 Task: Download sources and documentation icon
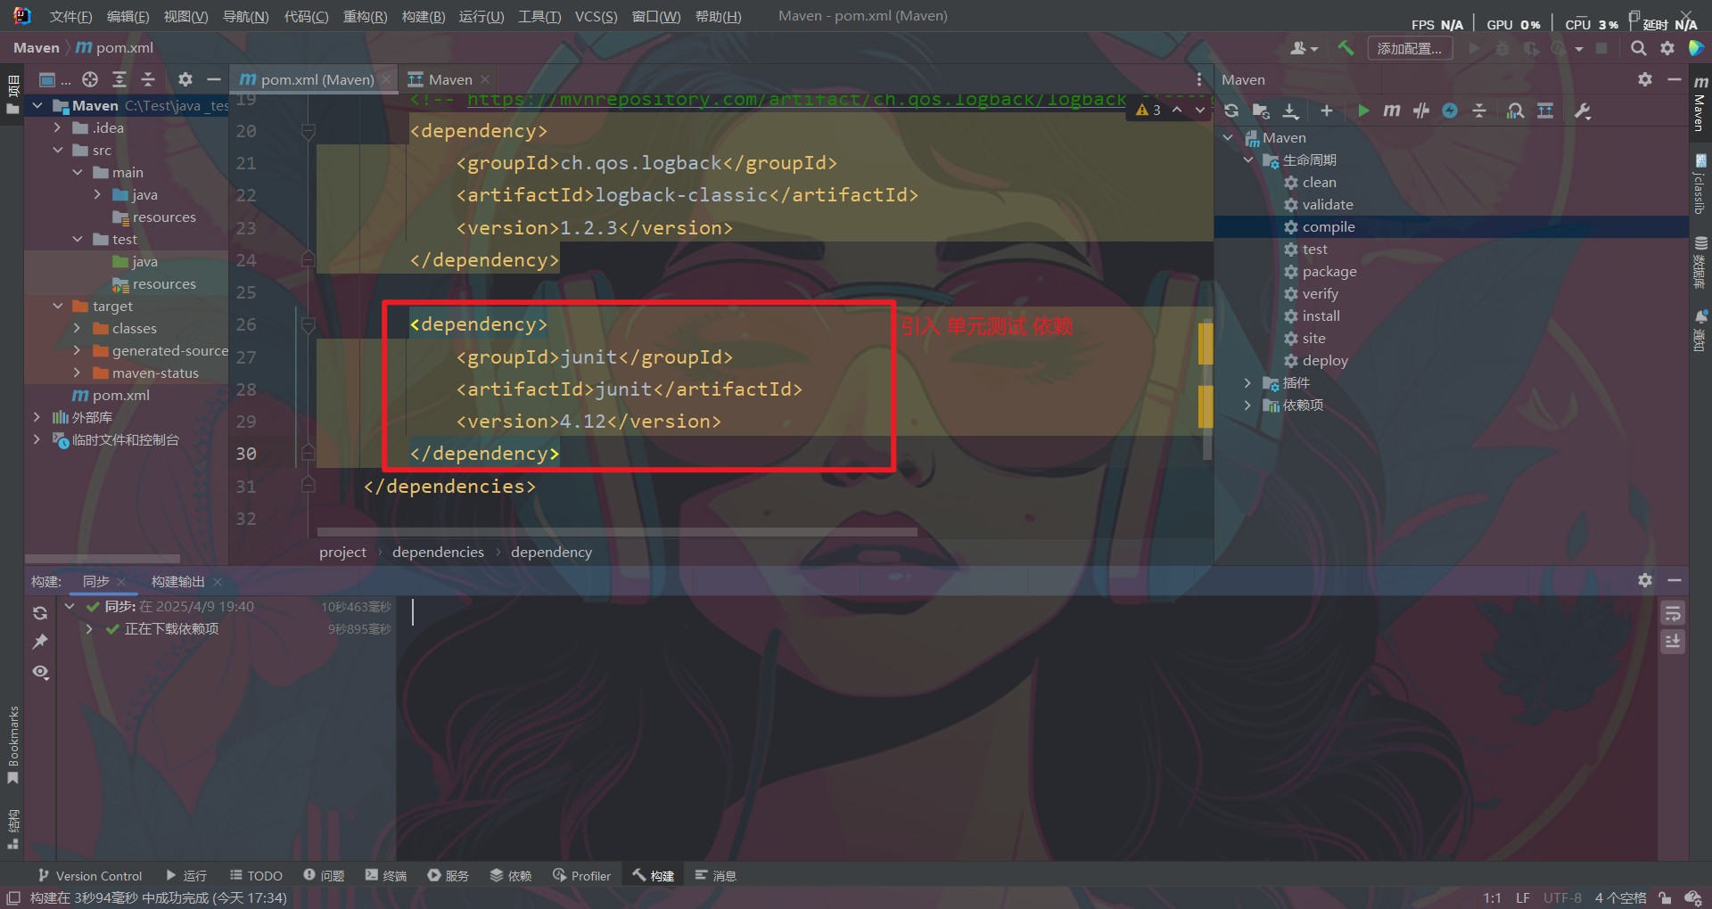pyautogui.click(x=1290, y=111)
